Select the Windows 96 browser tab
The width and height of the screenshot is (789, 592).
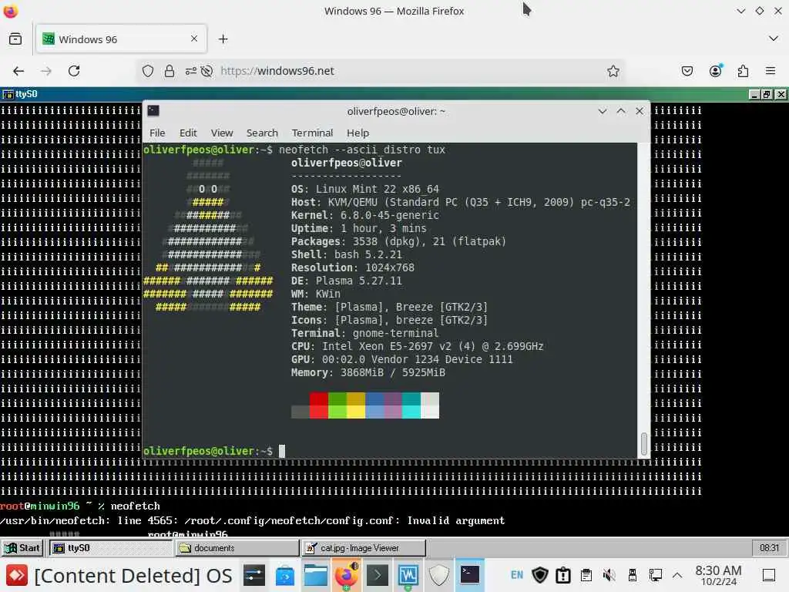pyautogui.click(x=121, y=39)
